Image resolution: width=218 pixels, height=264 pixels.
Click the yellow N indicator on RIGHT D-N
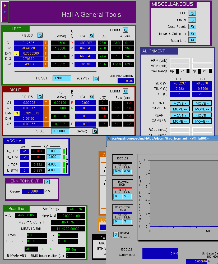pyautogui.click(x=17, y=113)
